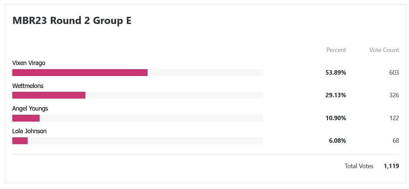This screenshot has width=409, height=189.
Task: Click the 10.90% percentage value
Action: click(336, 118)
